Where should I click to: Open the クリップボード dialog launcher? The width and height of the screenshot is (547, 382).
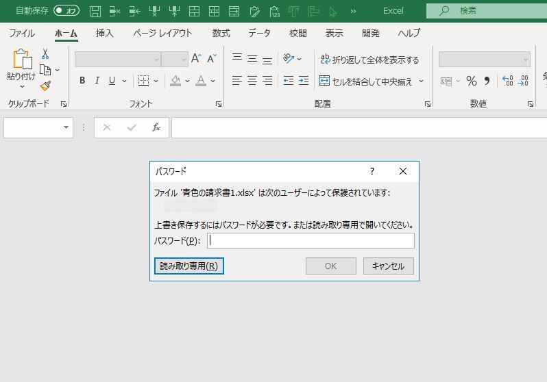coord(64,104)
